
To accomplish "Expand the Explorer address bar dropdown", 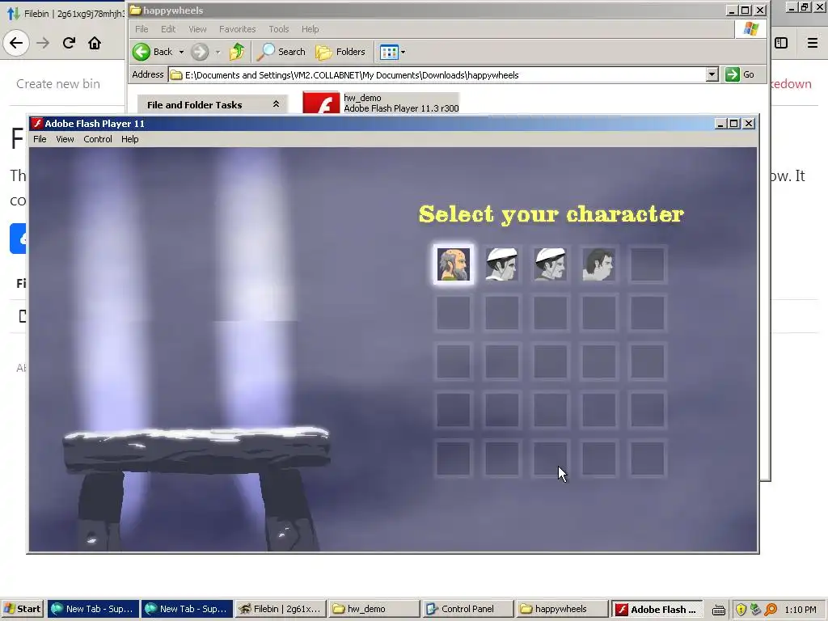I will (x=712, y=74).
